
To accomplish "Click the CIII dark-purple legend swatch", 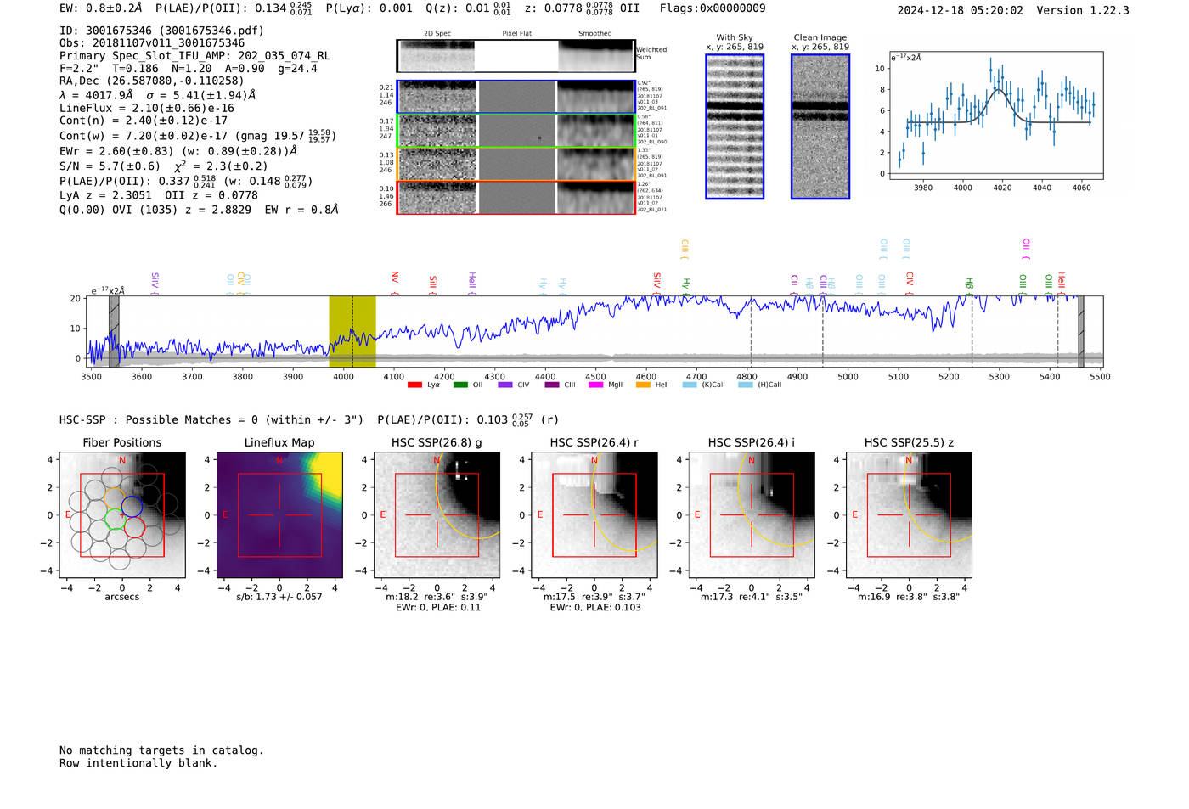I will pyautogui.click(x=552, y=385).
